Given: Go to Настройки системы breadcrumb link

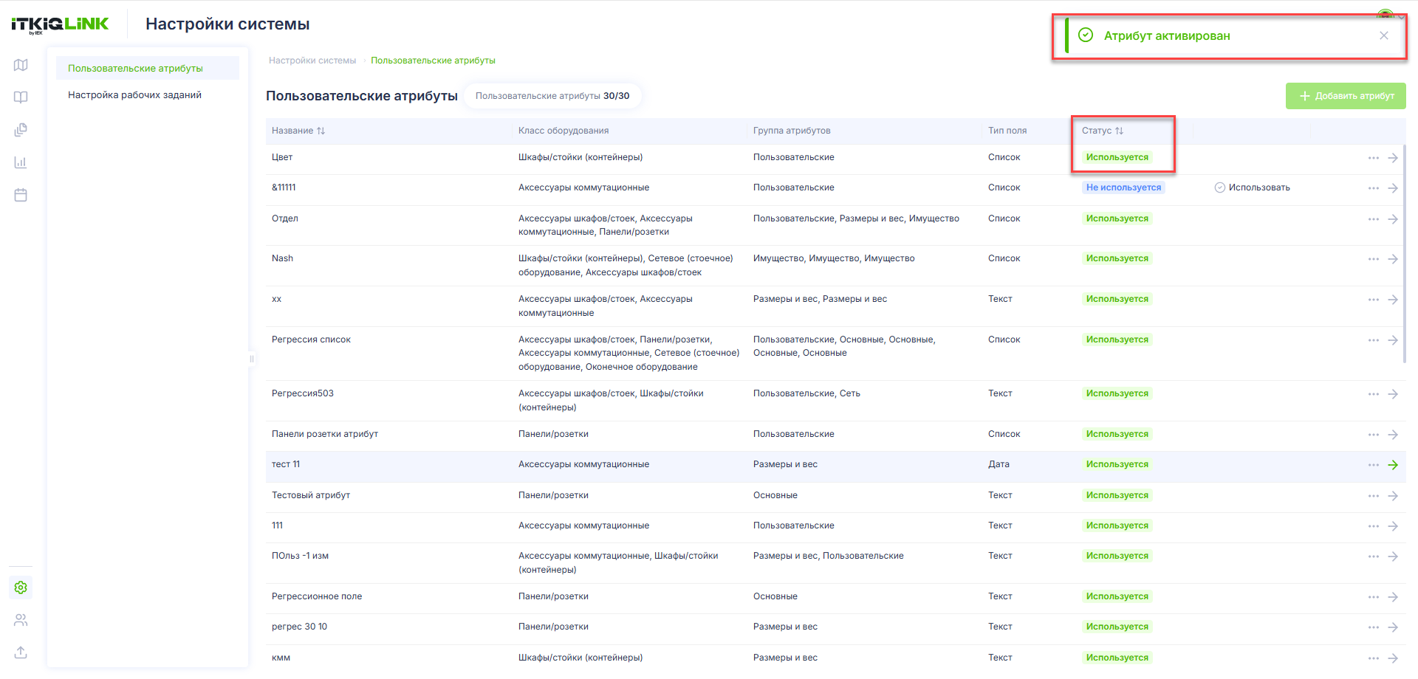Looking at the screenshot, I should pos(312,61).
